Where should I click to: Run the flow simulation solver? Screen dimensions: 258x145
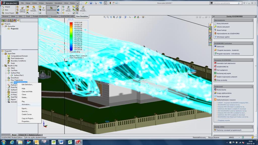pyautogui.click(x=43, y=9)
